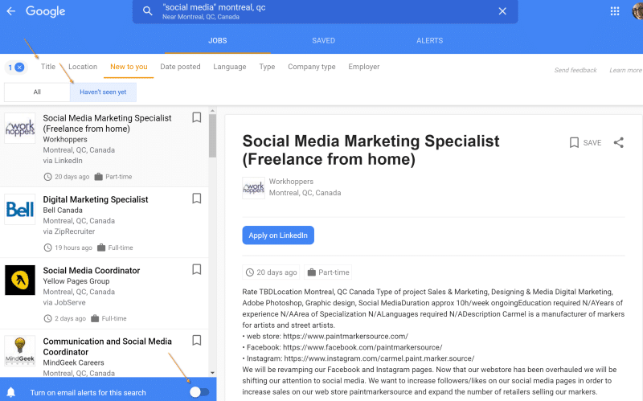Viewport: 643px width, 401px height.
Task: Open Digital Marketing Specialist job title
Action: click(96, 199)
